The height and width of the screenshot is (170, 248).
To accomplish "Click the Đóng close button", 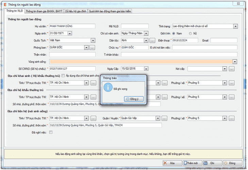I will point(232,163).
